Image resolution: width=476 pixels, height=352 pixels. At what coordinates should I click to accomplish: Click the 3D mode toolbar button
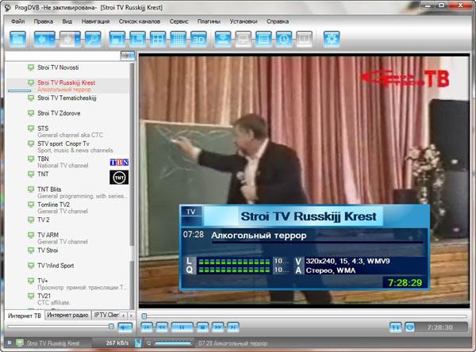[198, 38]
